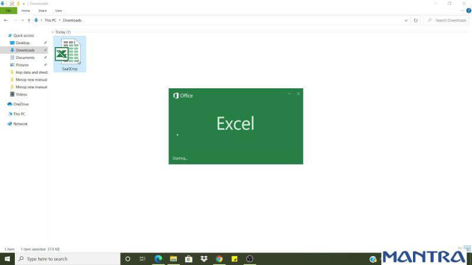
Task: Open the File menu tab
Action: (8, 11)
